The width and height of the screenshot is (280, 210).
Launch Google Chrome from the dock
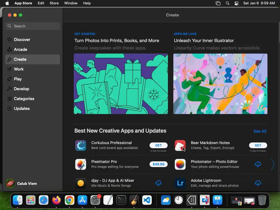[69, 200]
